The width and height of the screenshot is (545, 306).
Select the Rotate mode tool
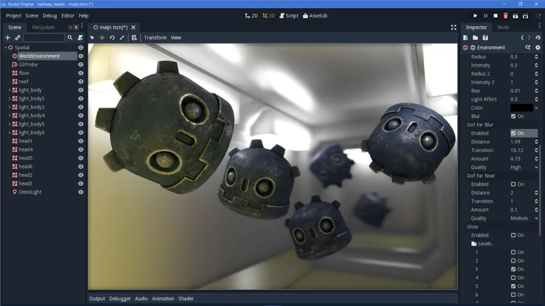pos(112,38)
